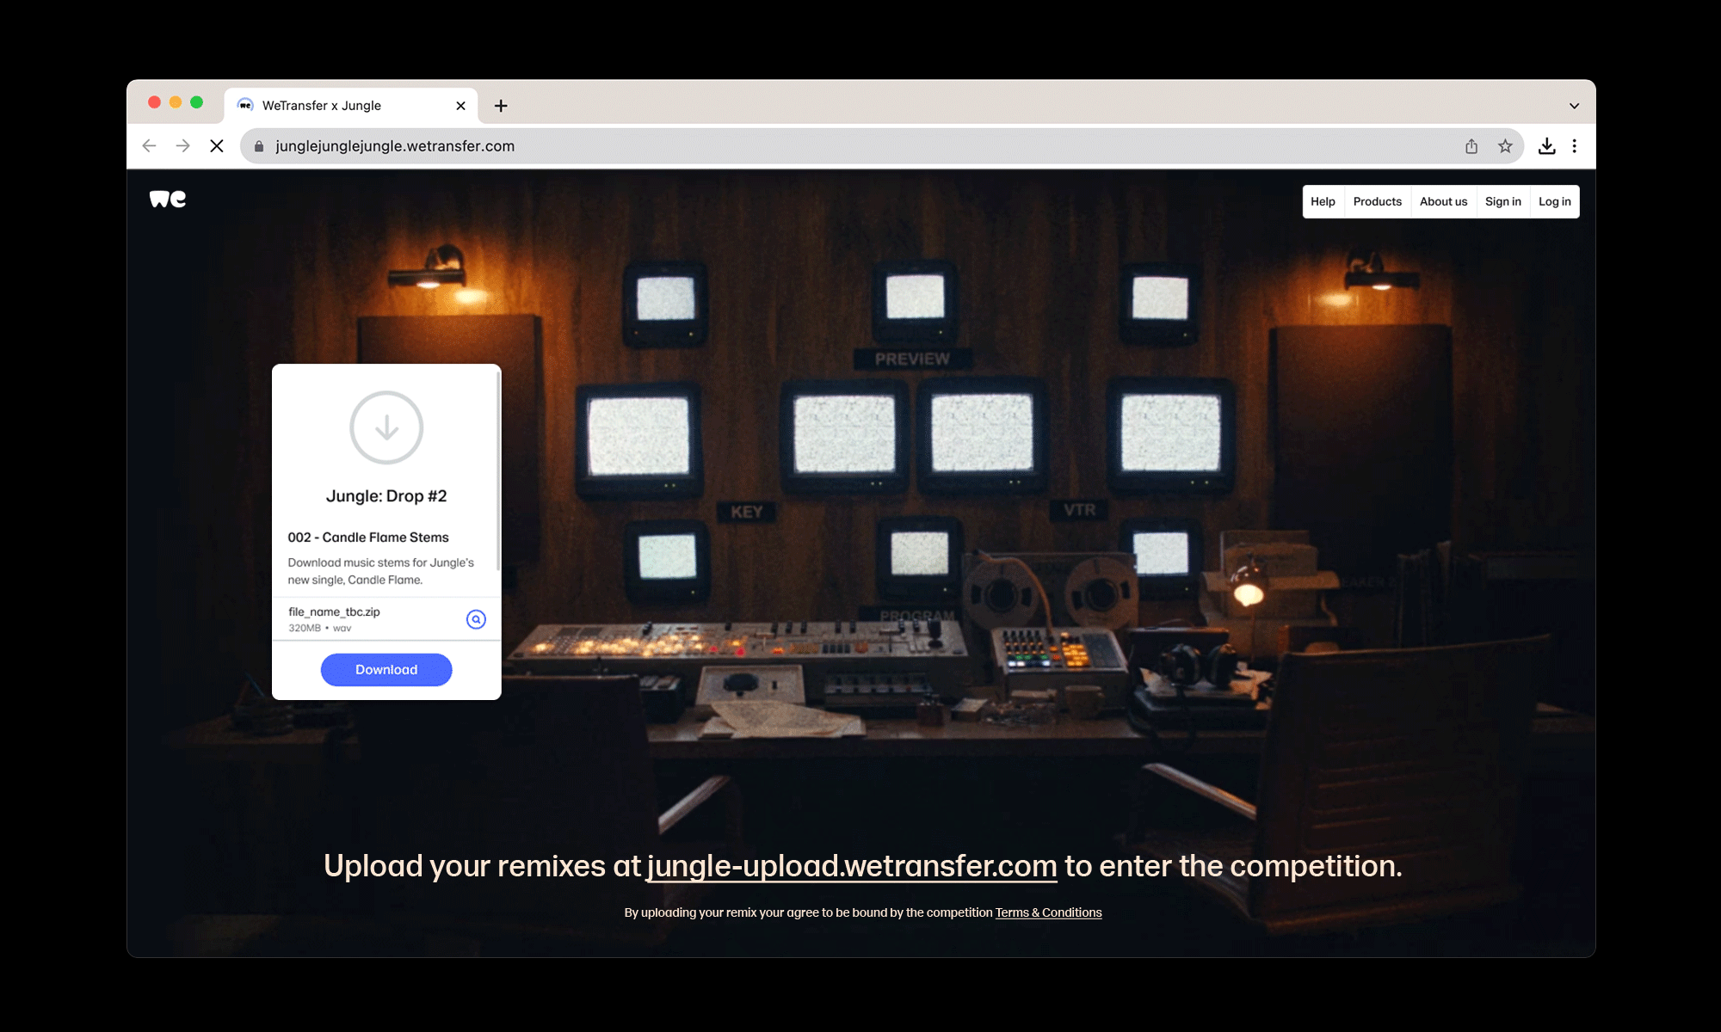
Task: Click the forward navigation arrow
Action: (182, 146)
